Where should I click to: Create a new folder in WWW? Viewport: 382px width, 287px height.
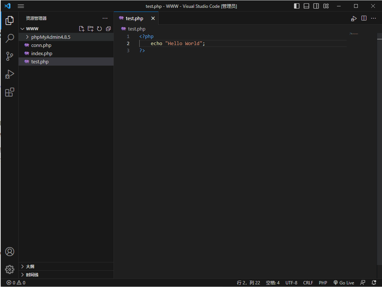[x=90, y=29]
